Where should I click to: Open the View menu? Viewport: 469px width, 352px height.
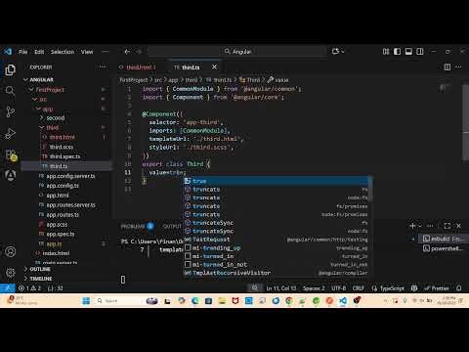point(87,52)
